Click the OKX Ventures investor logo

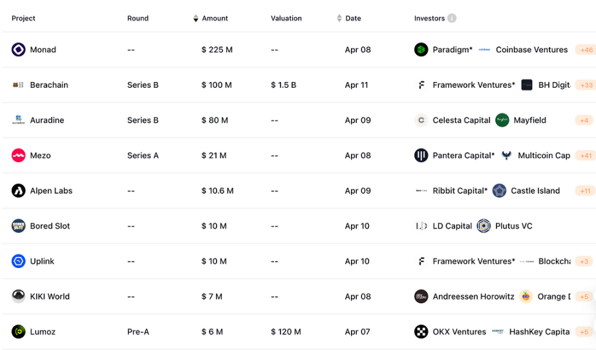point(421,332)
